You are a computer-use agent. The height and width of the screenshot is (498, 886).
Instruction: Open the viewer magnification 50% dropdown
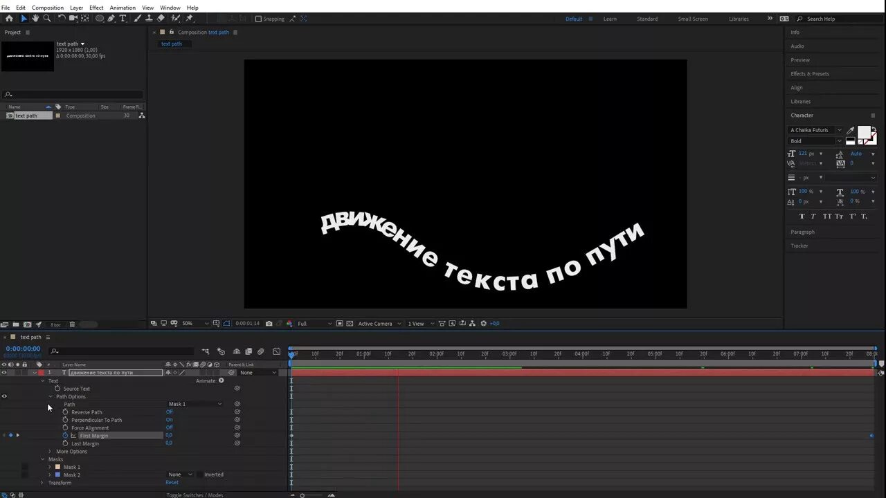pos(195,324)
